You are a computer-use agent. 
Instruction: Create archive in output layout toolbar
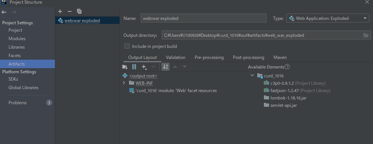(134, 67)
